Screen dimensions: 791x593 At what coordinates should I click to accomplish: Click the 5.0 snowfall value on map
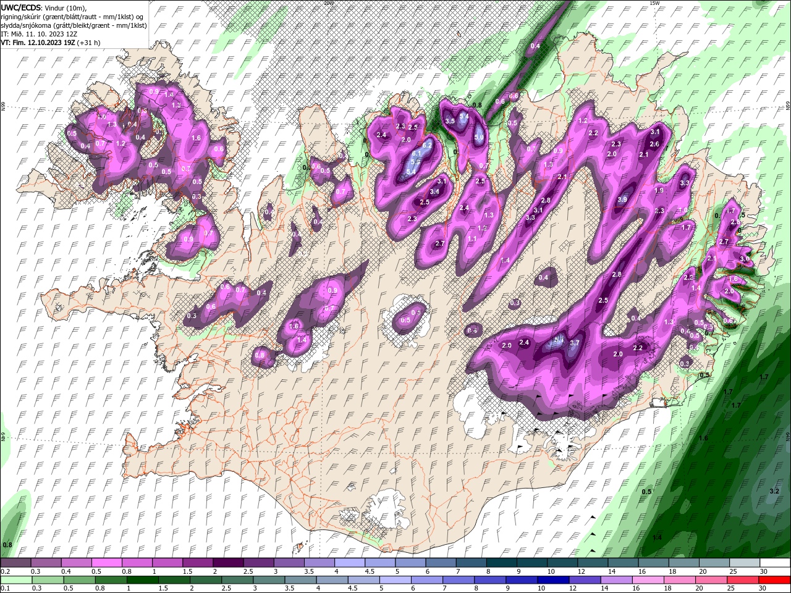point(479,137)
